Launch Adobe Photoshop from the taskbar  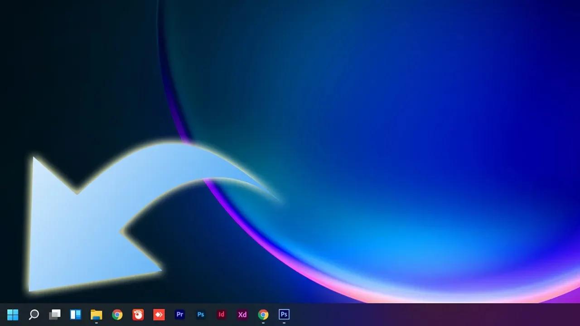click(200, 314)
